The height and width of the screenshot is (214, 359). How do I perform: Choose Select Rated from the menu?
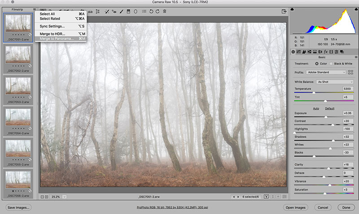(x=61, y=18)
